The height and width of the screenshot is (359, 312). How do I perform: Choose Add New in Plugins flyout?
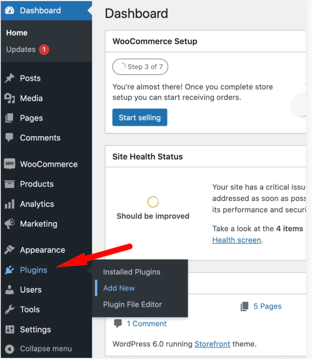tap(119, 288)
